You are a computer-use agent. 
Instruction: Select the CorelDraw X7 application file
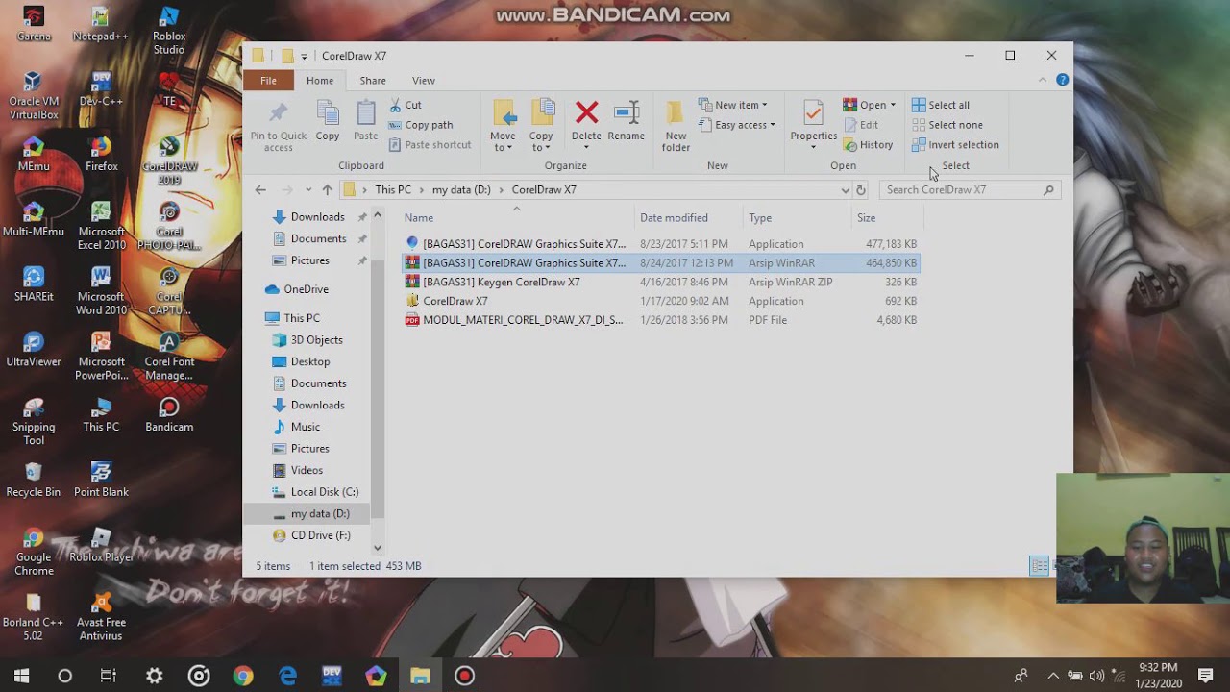pos(660,301)
